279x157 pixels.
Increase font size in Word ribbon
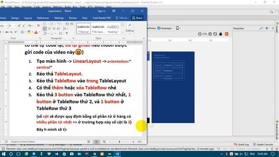click(19, 26)
